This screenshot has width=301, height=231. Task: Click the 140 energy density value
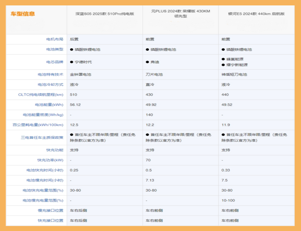(149, 115)
